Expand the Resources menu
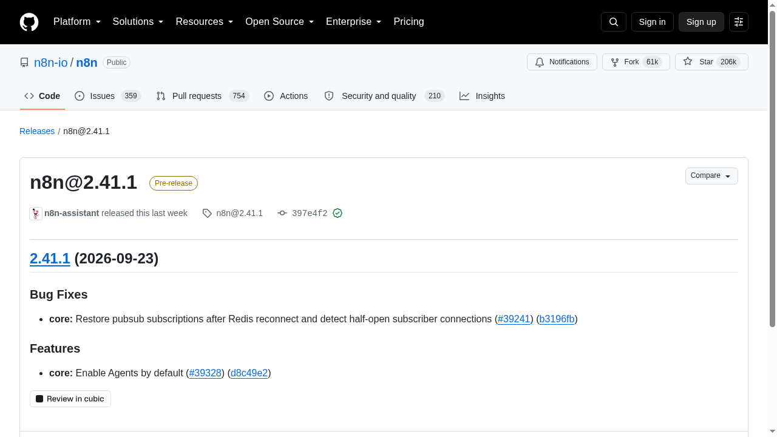The image size is (777, 437). tap(205, 22)
